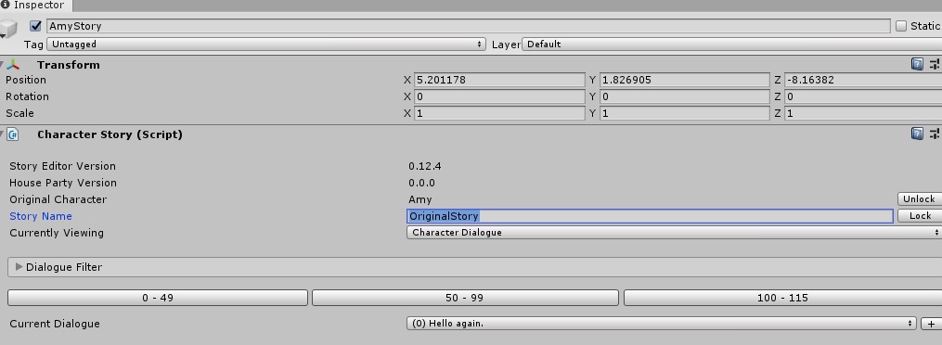
Task: Click the Position X field
Action: coord(499,80)
